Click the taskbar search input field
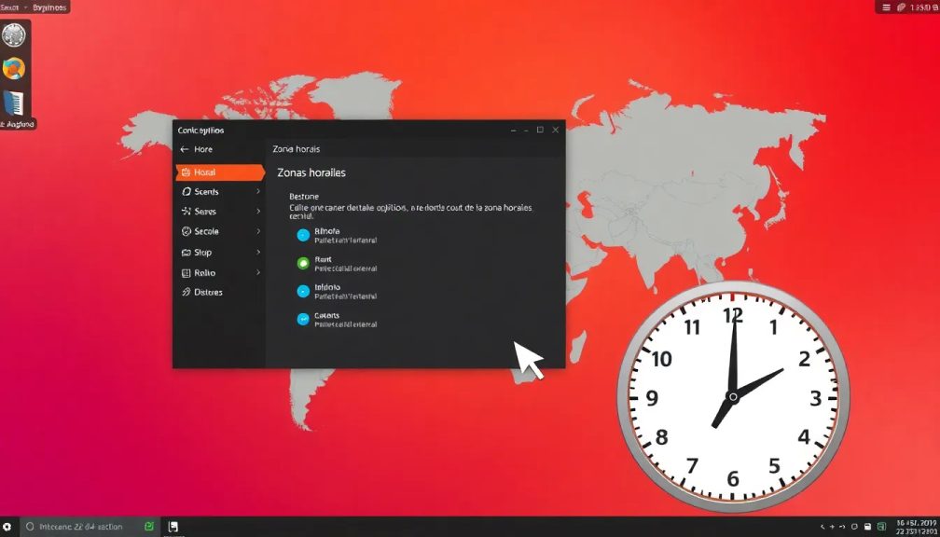 click(x=84, y=527)
